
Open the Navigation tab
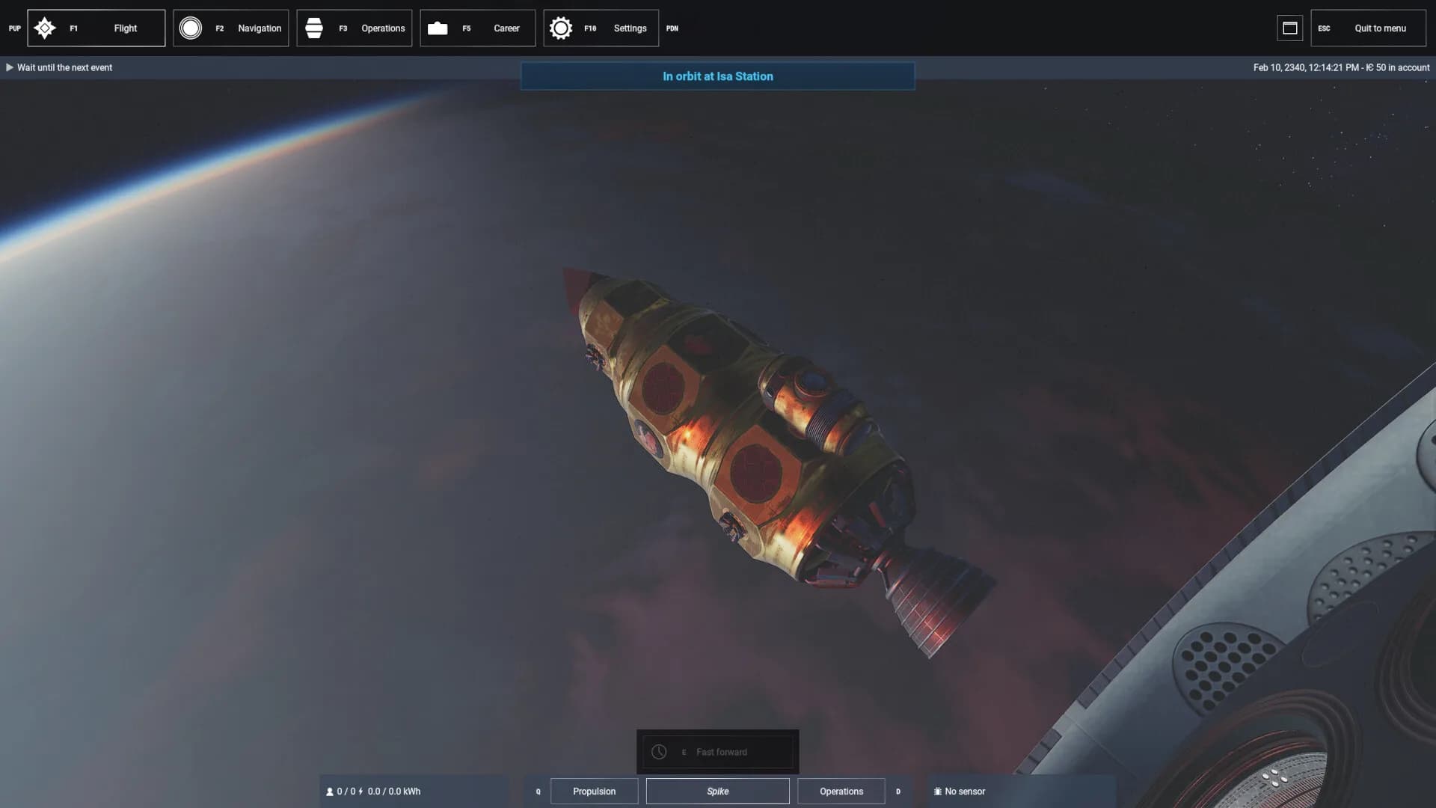tap(231, 28)
